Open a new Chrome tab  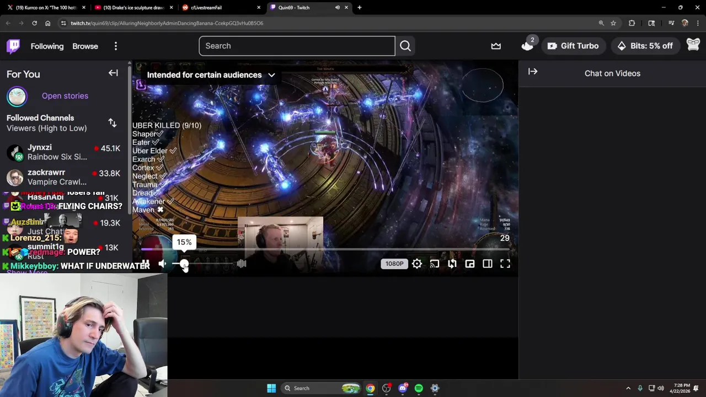click(x=360, y=8)
